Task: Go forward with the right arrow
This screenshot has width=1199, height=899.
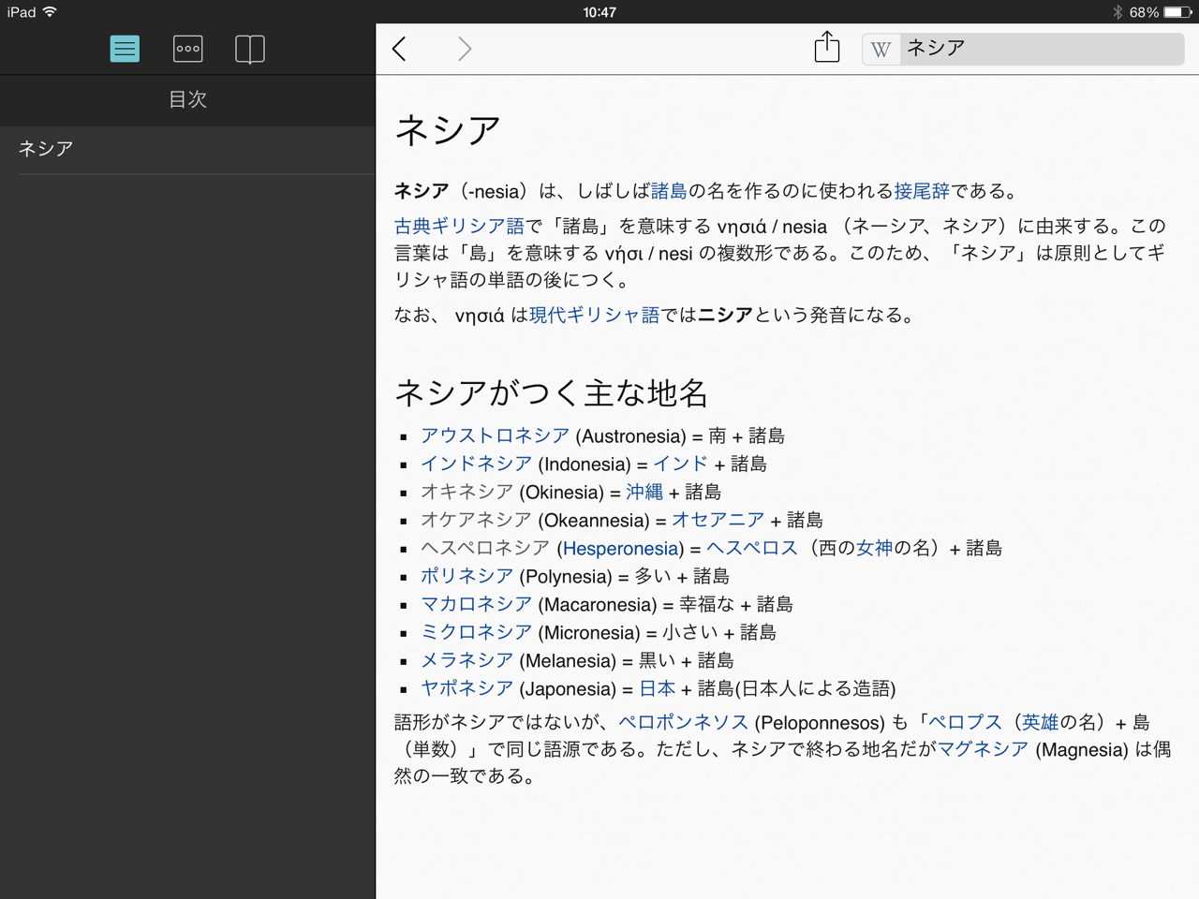Action: 464,49
